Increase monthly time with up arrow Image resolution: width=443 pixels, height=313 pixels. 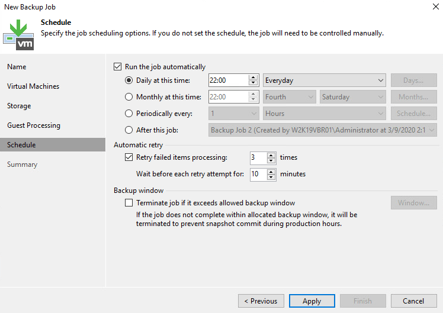click(253, 94)
